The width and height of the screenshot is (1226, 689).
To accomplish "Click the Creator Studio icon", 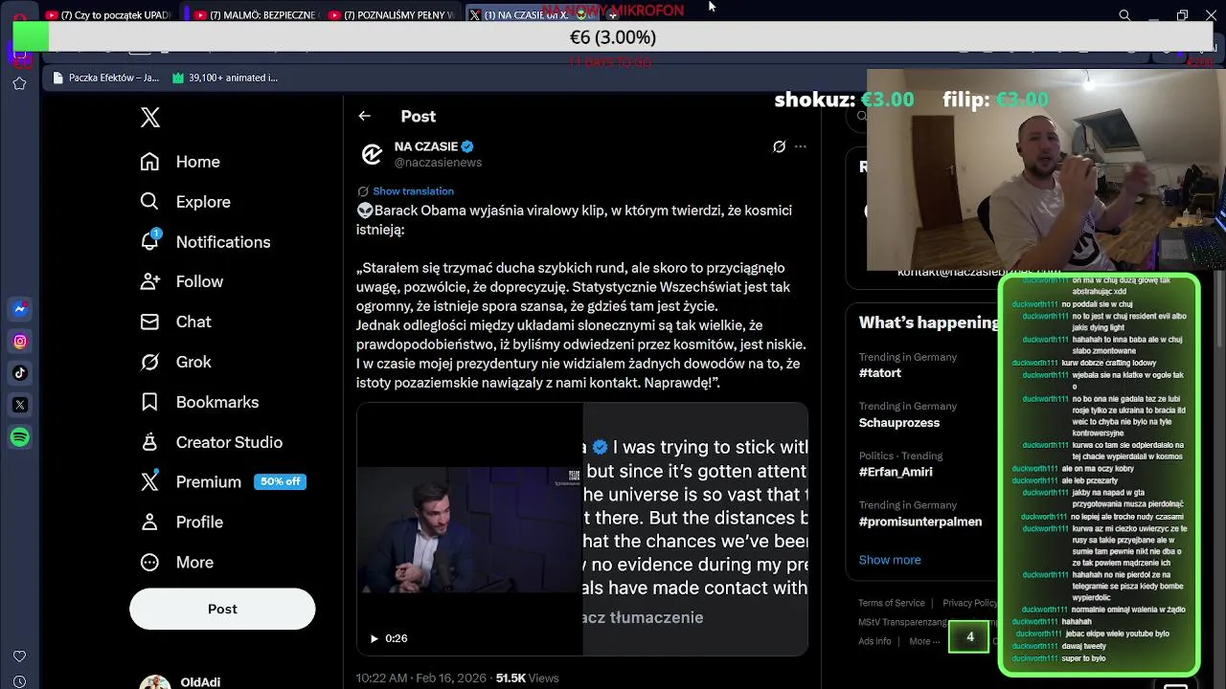I will click(x=149, y=442).
